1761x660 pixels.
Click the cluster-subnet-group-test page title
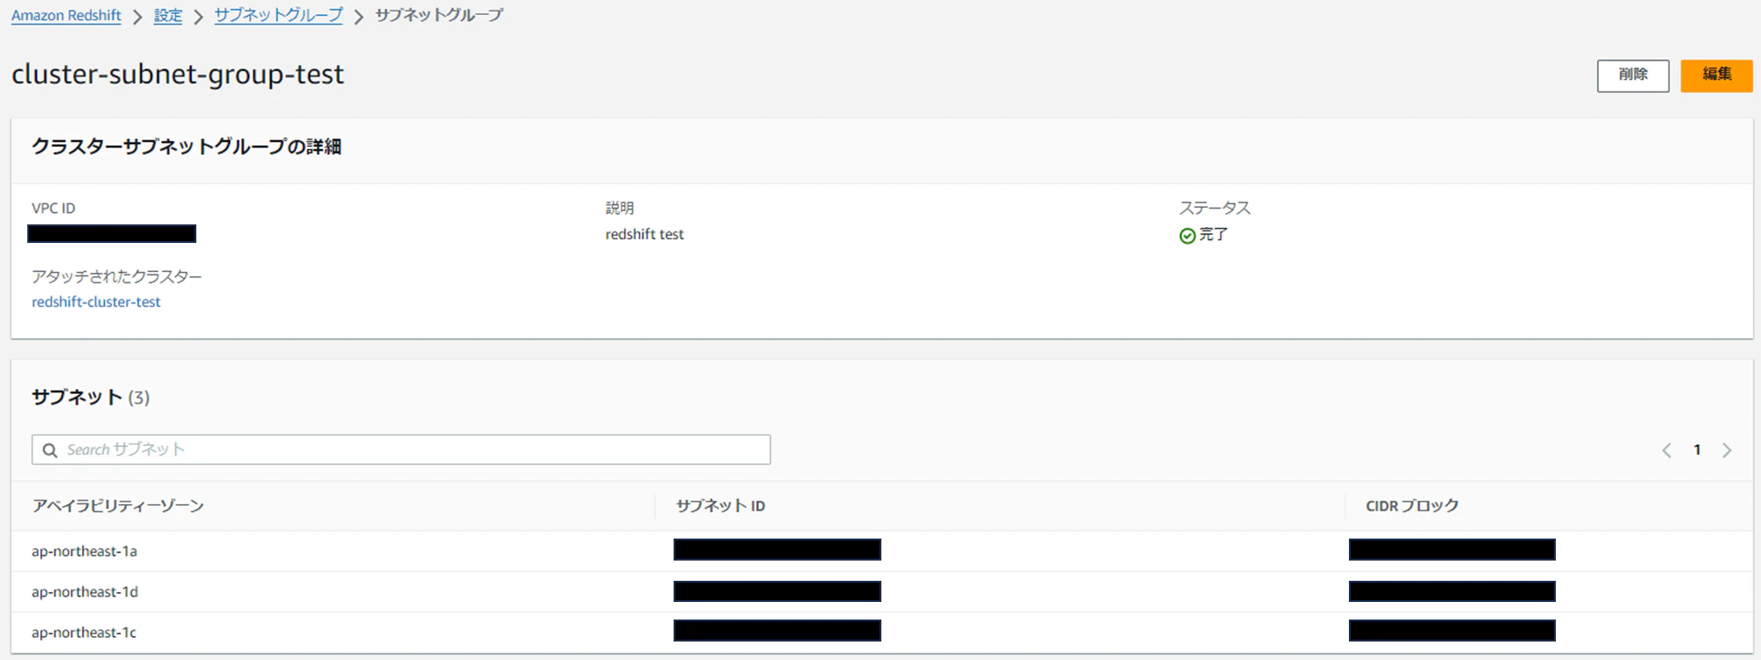click(x=178, y=75)
